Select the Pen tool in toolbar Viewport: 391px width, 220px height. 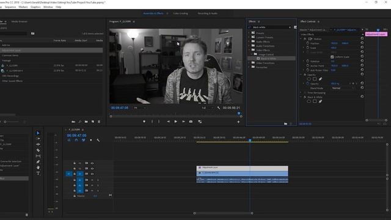(38, 162)
